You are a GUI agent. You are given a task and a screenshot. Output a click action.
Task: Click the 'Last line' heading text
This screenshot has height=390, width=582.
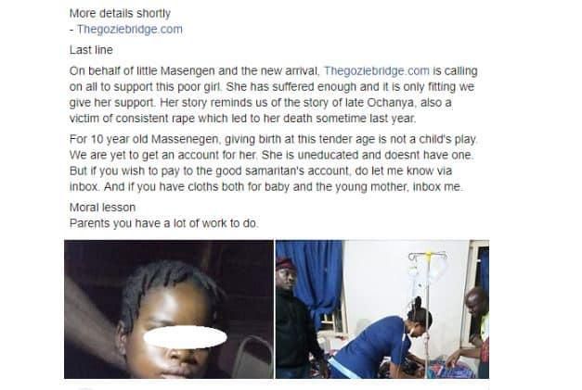point(91,50)
